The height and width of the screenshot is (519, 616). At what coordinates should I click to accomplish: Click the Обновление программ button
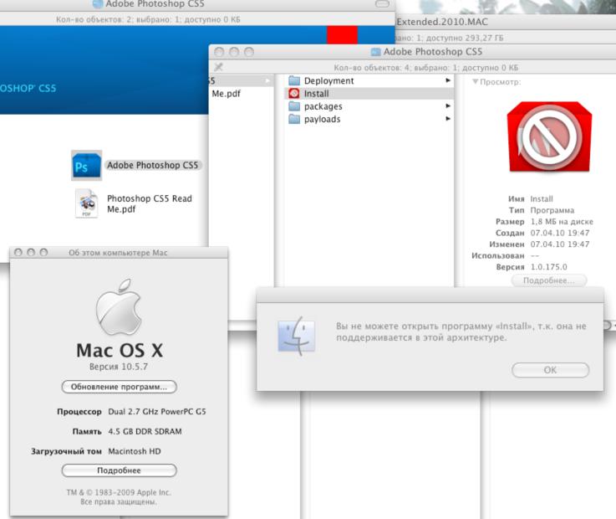(119, 387)
